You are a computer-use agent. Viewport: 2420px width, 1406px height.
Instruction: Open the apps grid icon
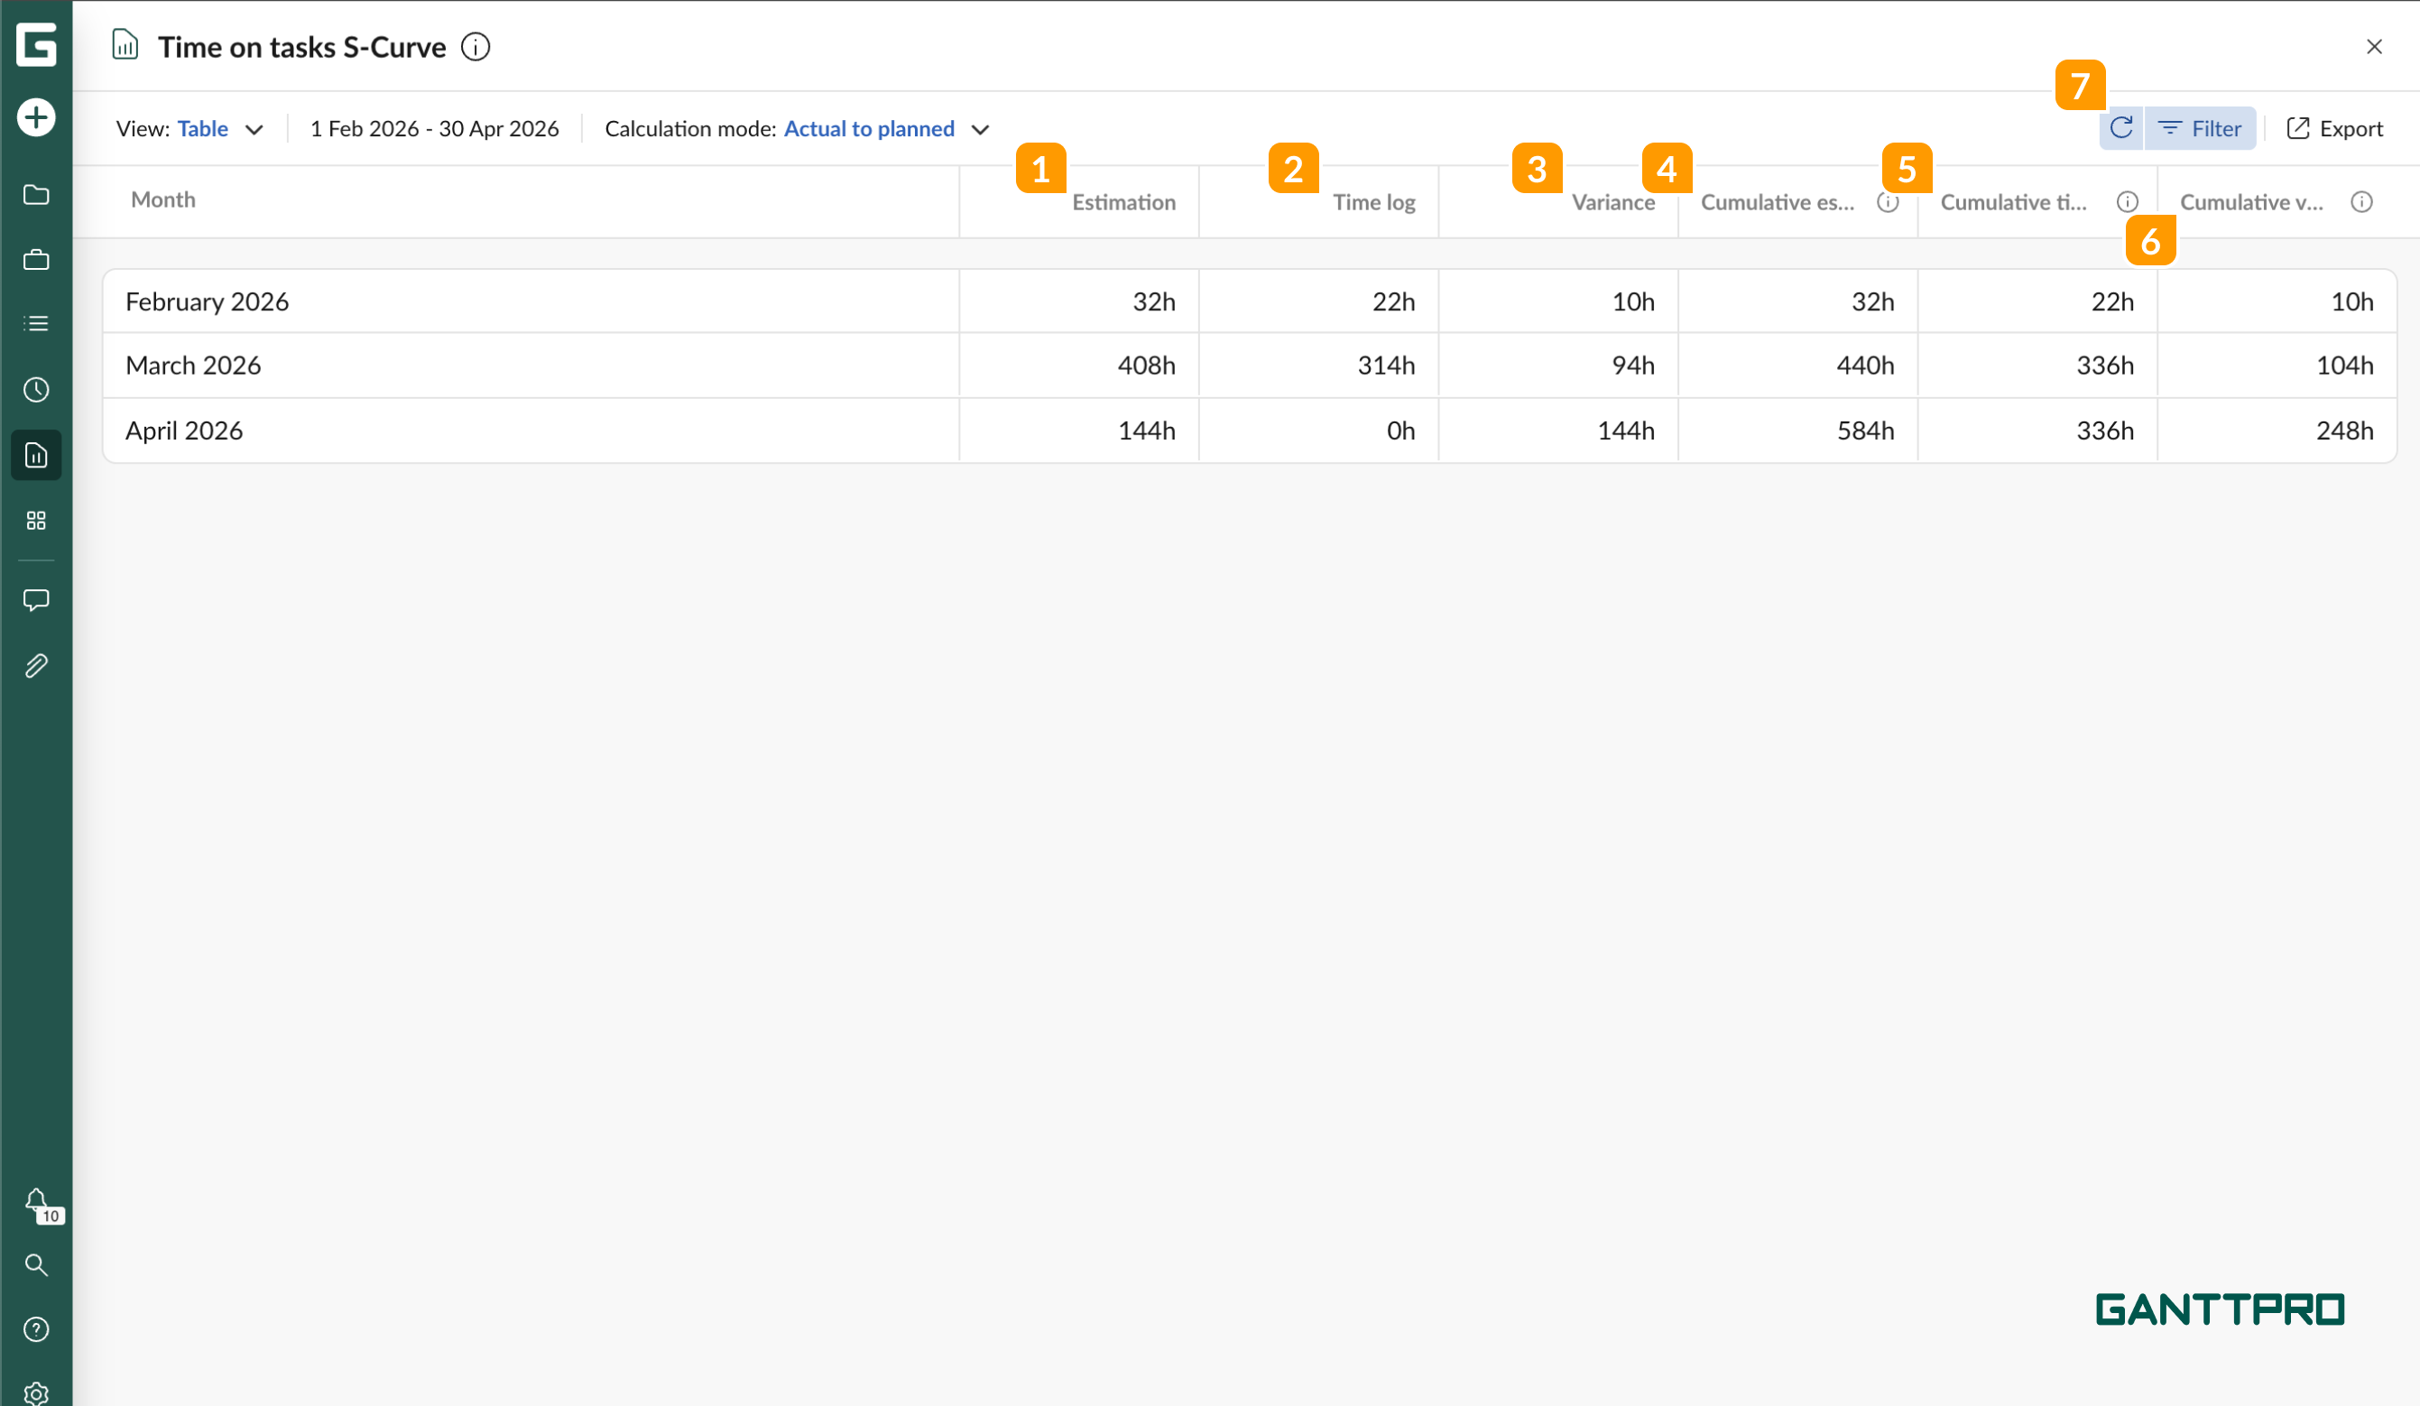(x=35, y=522)
